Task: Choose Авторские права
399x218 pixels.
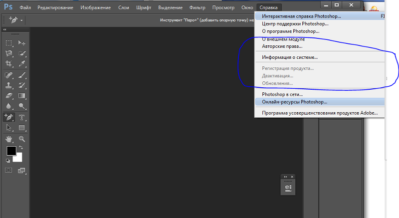Action: click(320, 46)
